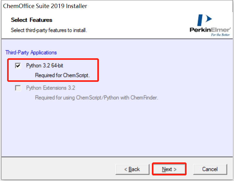Click "Select third-party features to install." subtitle
234x181 pixels.
pos(49,30)
